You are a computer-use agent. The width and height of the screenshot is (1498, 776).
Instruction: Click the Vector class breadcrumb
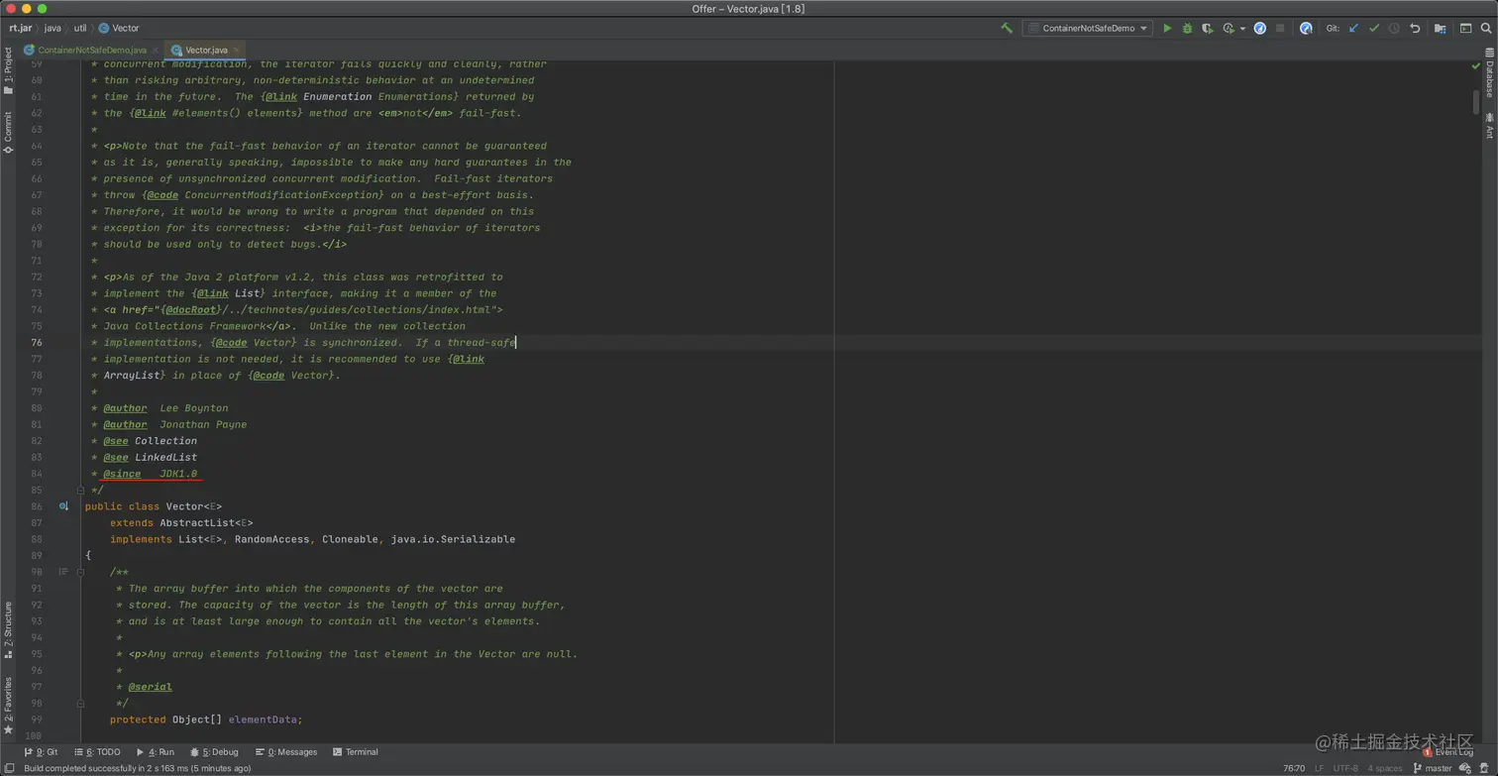click(x=119, y=29)
